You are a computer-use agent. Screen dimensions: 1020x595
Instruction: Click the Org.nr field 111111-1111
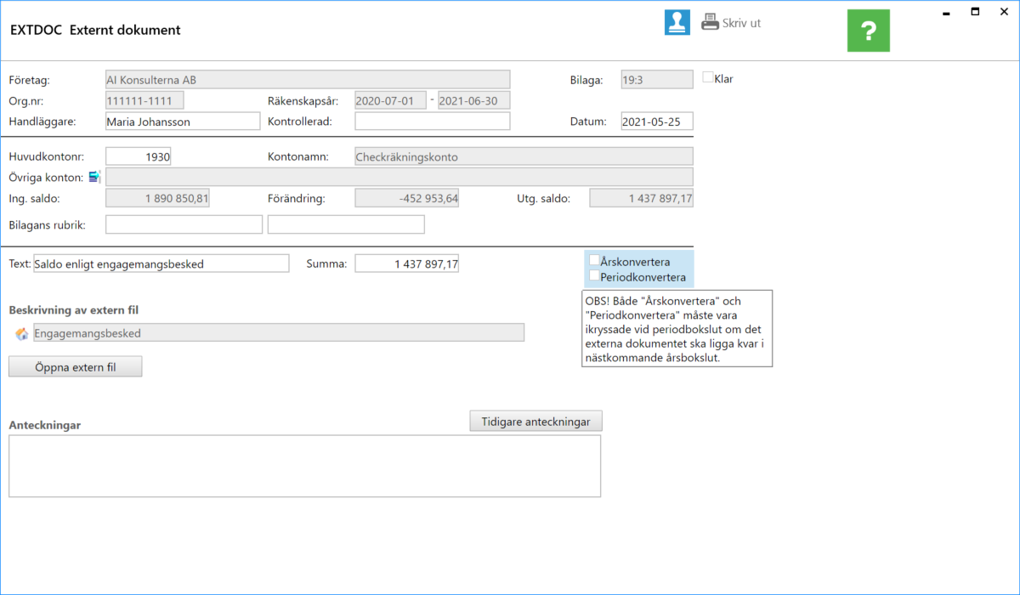pos(144,100)
